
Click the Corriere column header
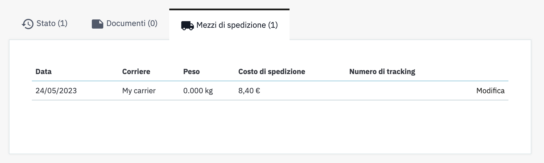click(x=136, y=71)
